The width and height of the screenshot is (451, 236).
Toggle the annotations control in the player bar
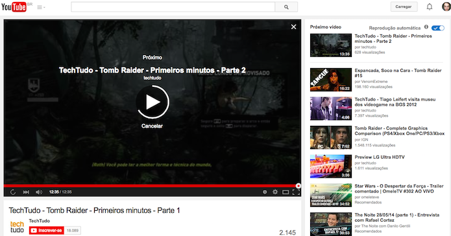[265, 192]
